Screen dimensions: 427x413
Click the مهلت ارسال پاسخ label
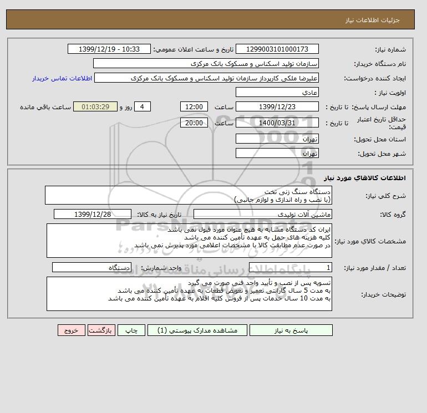click(379, 107)
